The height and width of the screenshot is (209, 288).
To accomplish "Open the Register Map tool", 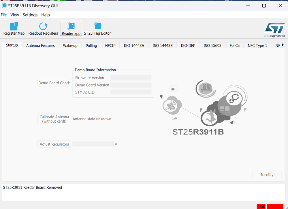I will click(14, 29).
